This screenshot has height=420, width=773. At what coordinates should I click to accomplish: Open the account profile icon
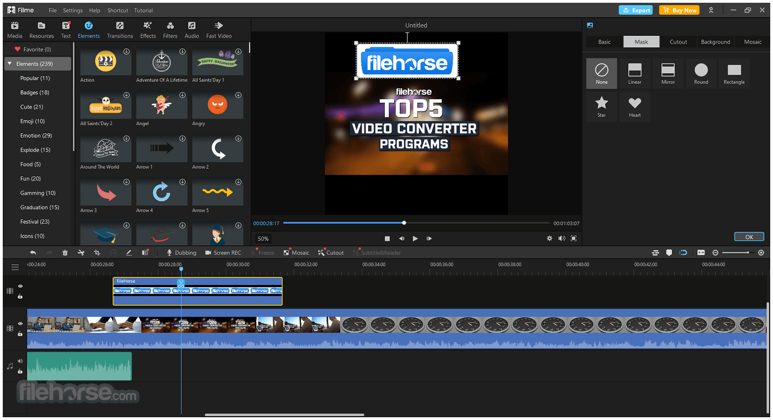[711, 10]
